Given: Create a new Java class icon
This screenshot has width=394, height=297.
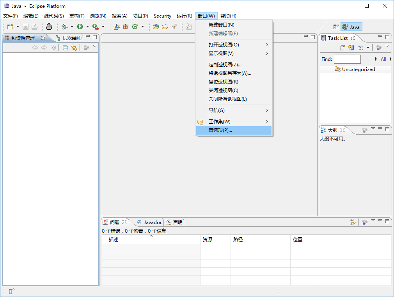Looking at the screenshot, I should coord(135,27).
